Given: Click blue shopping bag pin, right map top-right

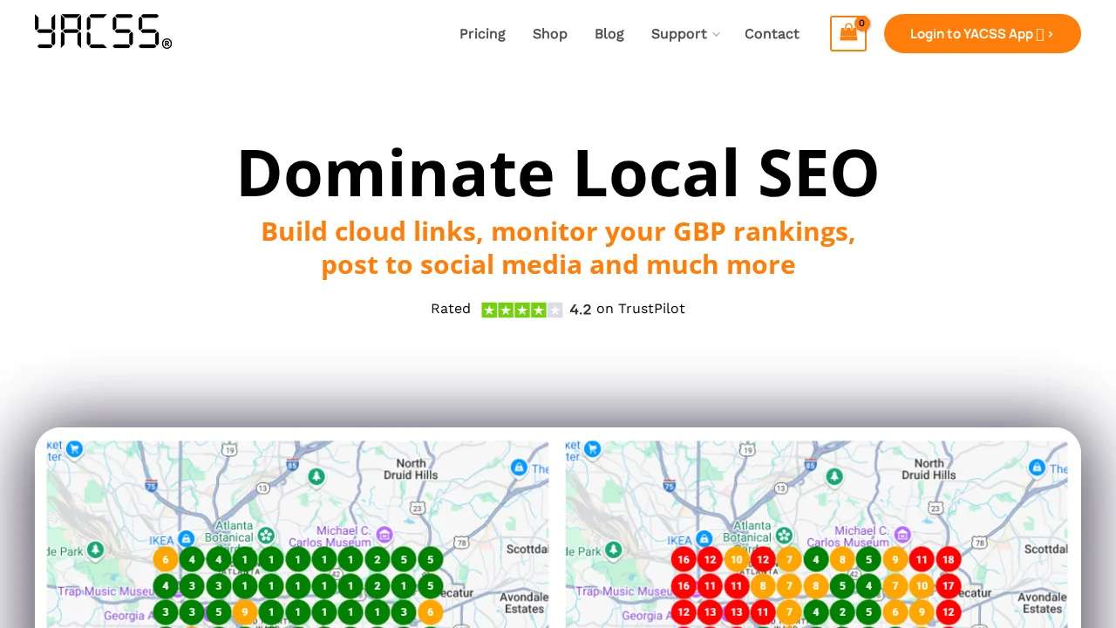Looking at the screenshot, I should (1037, 468).
